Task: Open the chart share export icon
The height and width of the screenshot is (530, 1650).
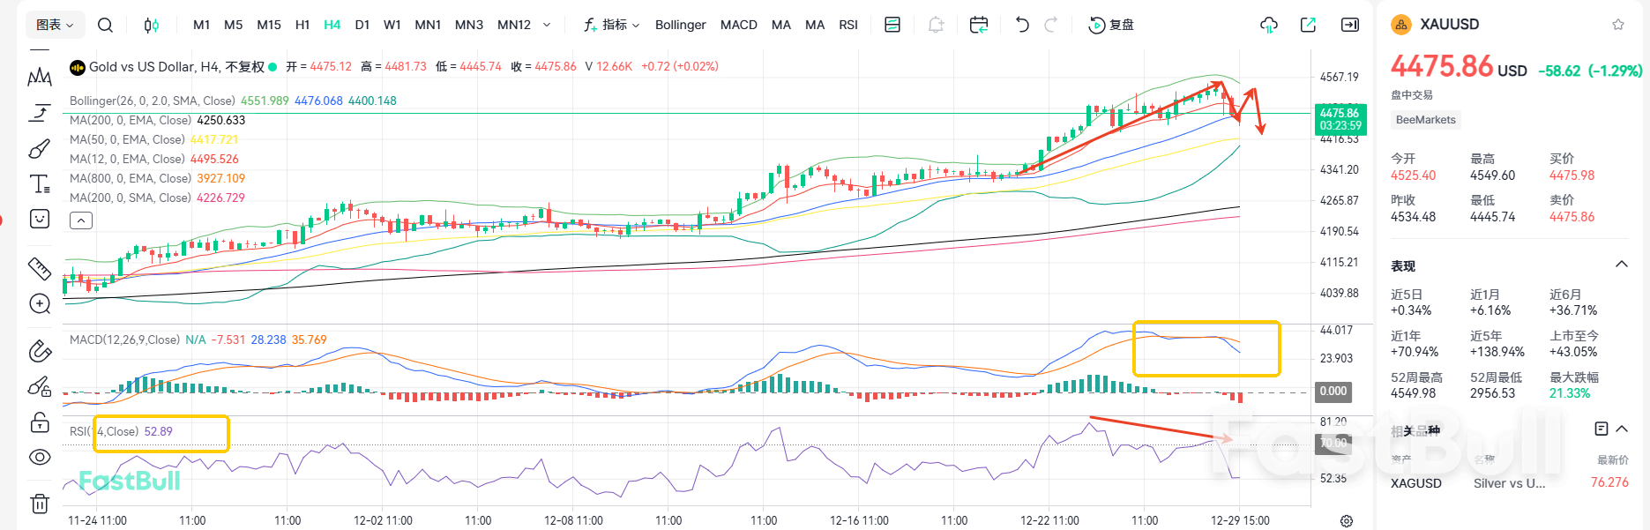Action: (x=1308, y=25)
